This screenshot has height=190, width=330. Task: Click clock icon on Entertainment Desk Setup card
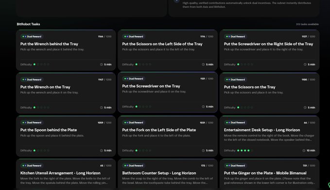[x=304, y=151]
